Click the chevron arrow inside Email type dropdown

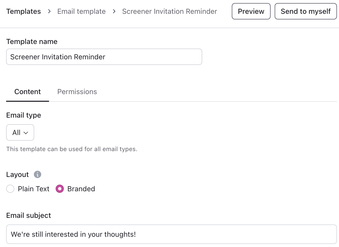(26, 133)
